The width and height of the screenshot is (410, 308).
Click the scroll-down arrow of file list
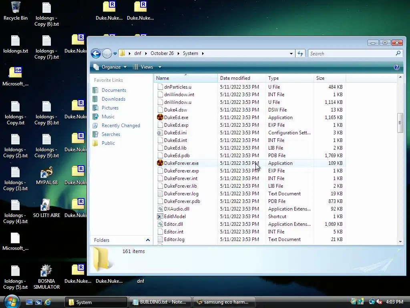point(400,241)
